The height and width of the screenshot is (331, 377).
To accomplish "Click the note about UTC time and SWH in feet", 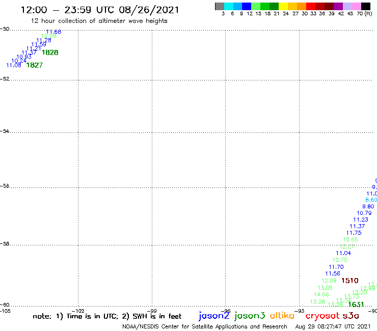I will (x=107, y=316).
